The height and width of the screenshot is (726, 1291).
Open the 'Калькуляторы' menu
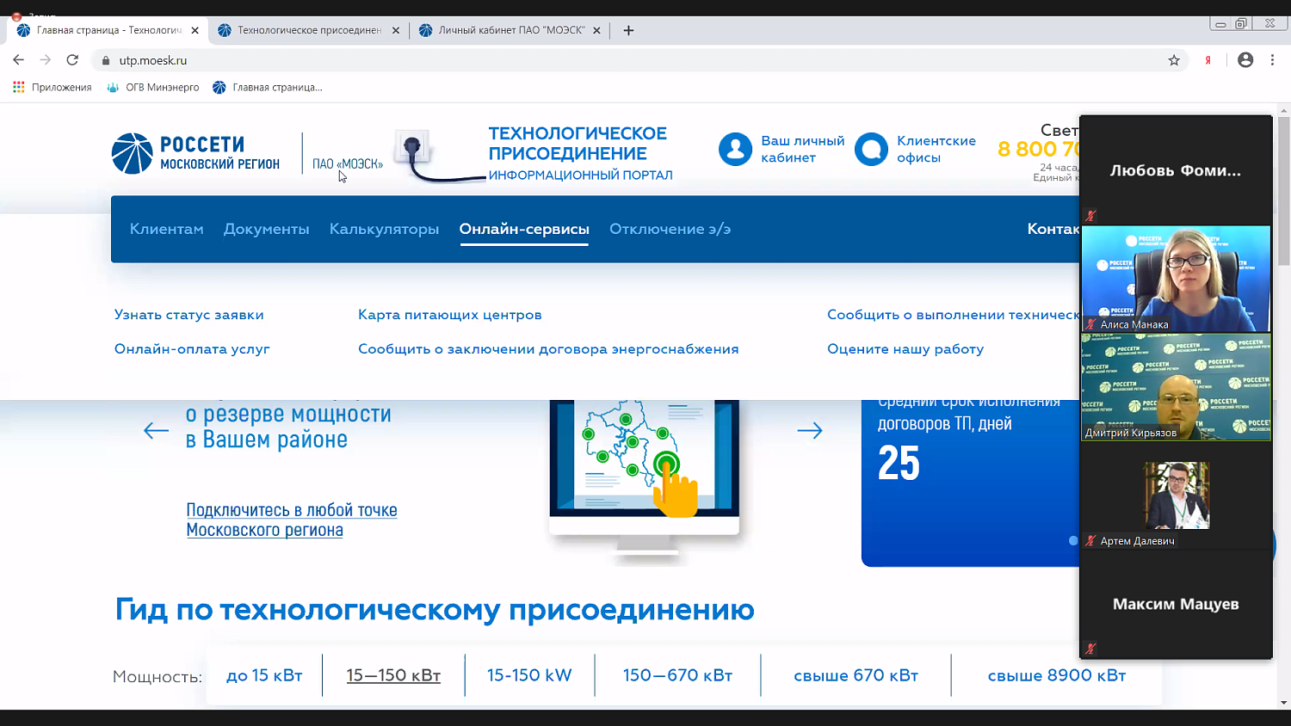(384, 229)
